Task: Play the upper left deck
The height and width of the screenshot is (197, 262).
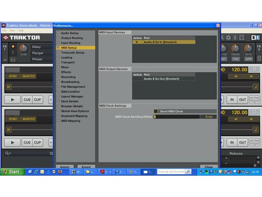Action: (x=12, y=100)
